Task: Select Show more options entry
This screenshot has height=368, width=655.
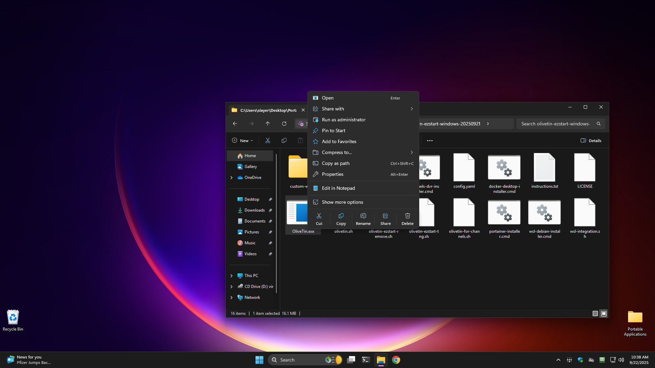Action: (x=342, y=202)
